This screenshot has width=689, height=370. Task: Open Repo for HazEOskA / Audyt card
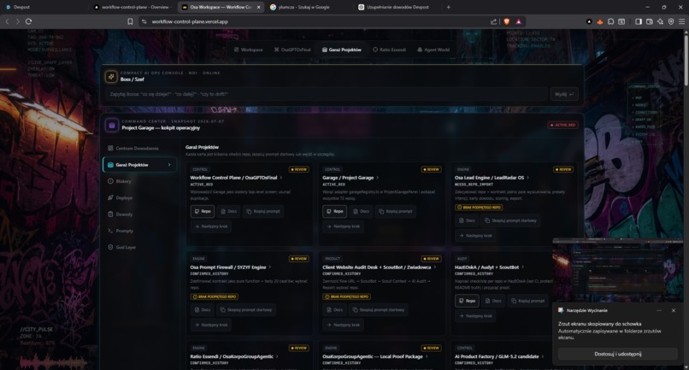pyautogui.click(x=467, y=301)
